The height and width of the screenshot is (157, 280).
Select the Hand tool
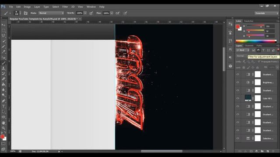[x=3, y=123]
